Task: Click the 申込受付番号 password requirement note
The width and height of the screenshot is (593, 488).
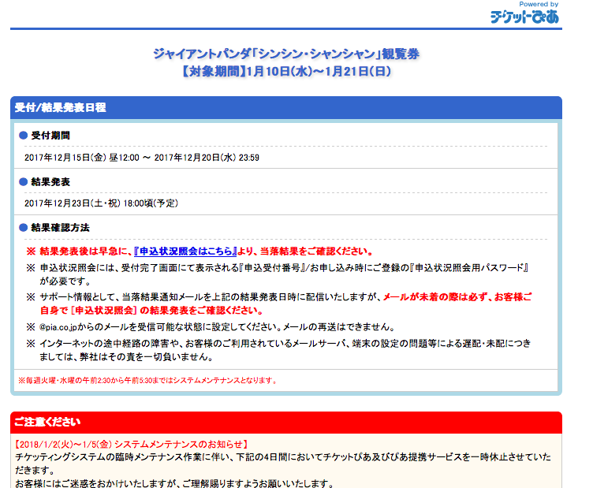Action: click(x=284, y=274)
